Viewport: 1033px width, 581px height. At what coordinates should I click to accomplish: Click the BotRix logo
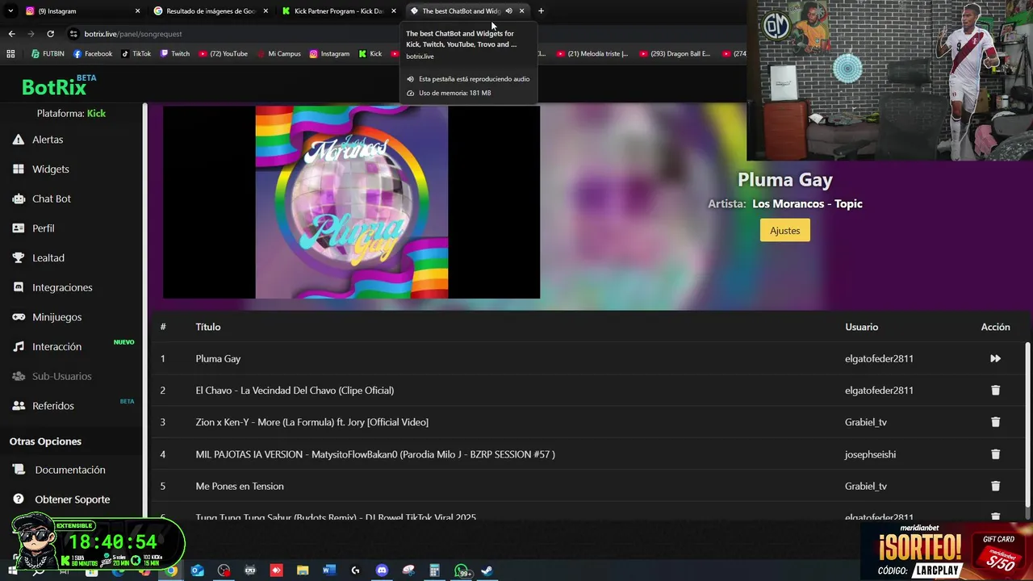pos(59,86)
